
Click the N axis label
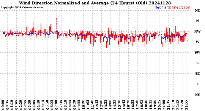coord(197,21)
